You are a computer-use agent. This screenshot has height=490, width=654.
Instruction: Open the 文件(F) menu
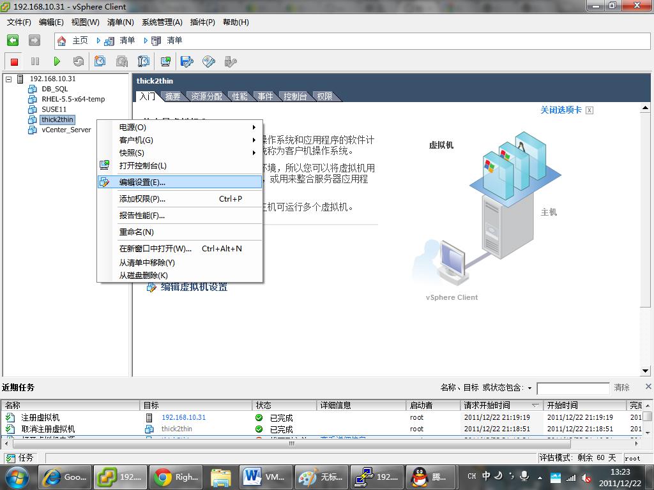[x=19, y=22]
